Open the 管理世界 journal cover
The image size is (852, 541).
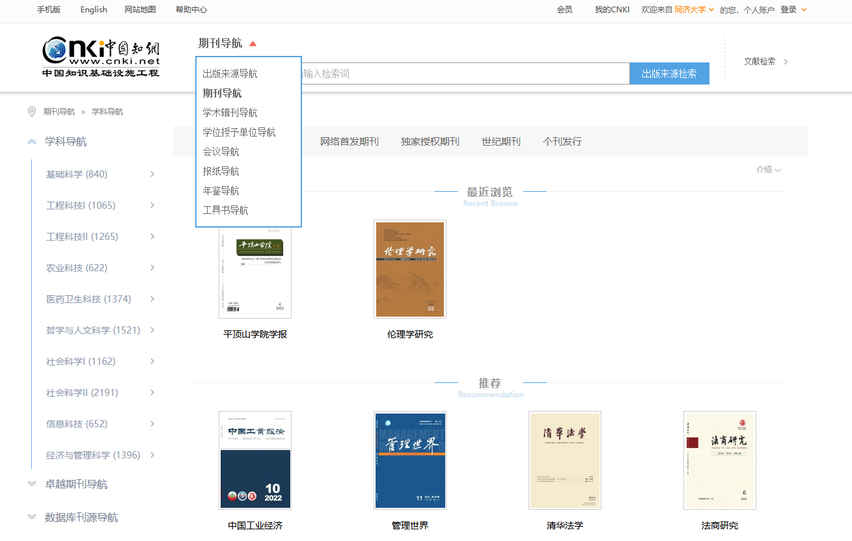410,460
